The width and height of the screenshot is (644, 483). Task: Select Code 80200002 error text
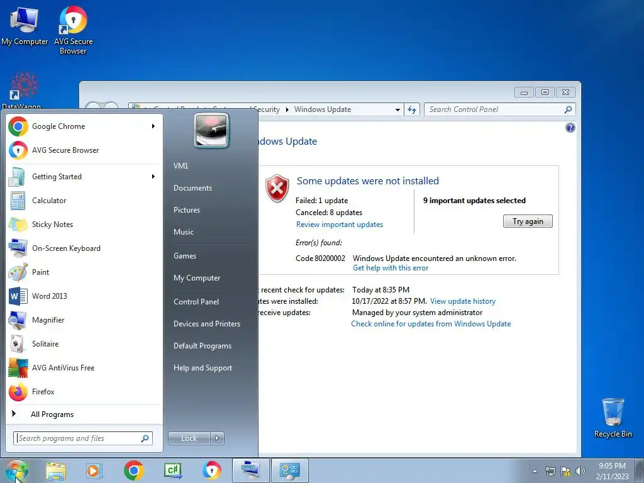[x=320, y=258]
